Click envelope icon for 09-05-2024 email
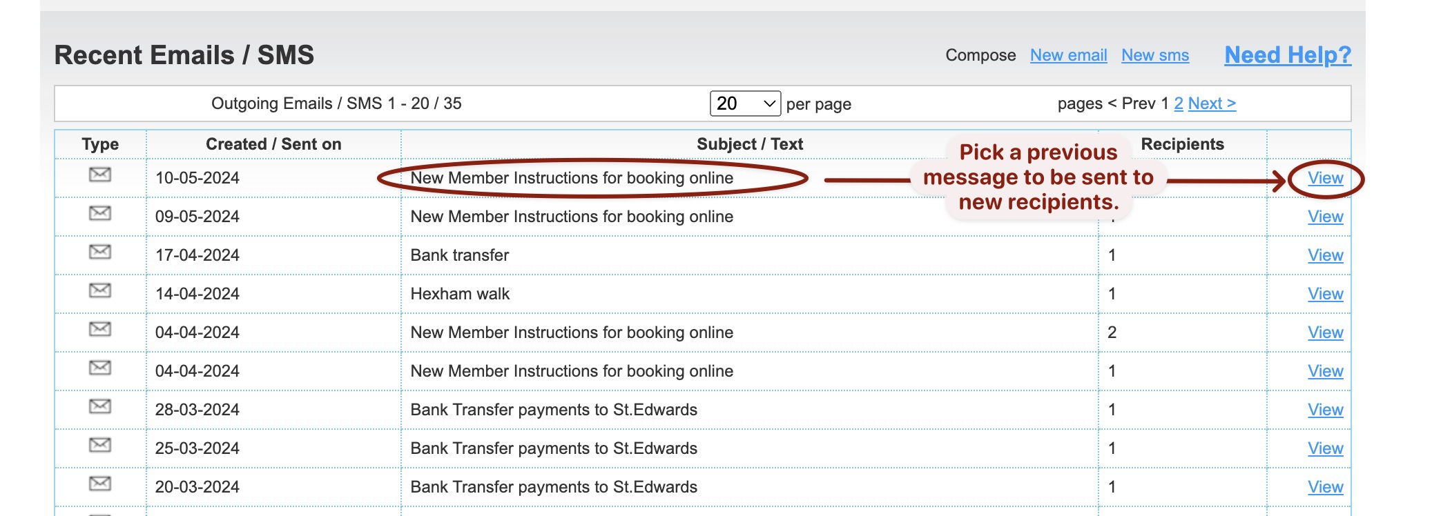 tap(100, 214)
